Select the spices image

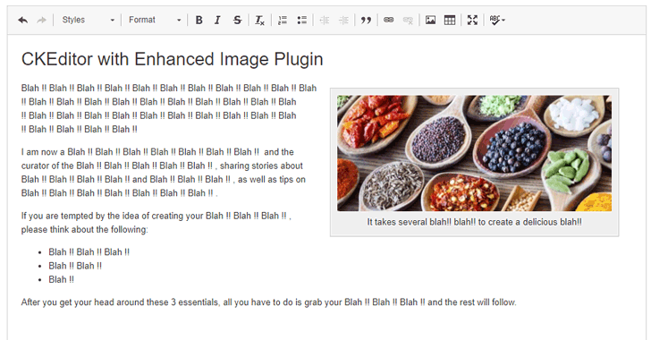pyautogui.click(x=474, y=153)
